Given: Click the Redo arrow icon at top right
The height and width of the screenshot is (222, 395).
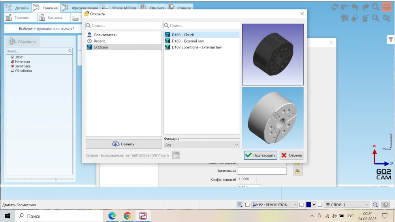Looking at the screenshot, I should pyautogui.click(x=365, y=7).
